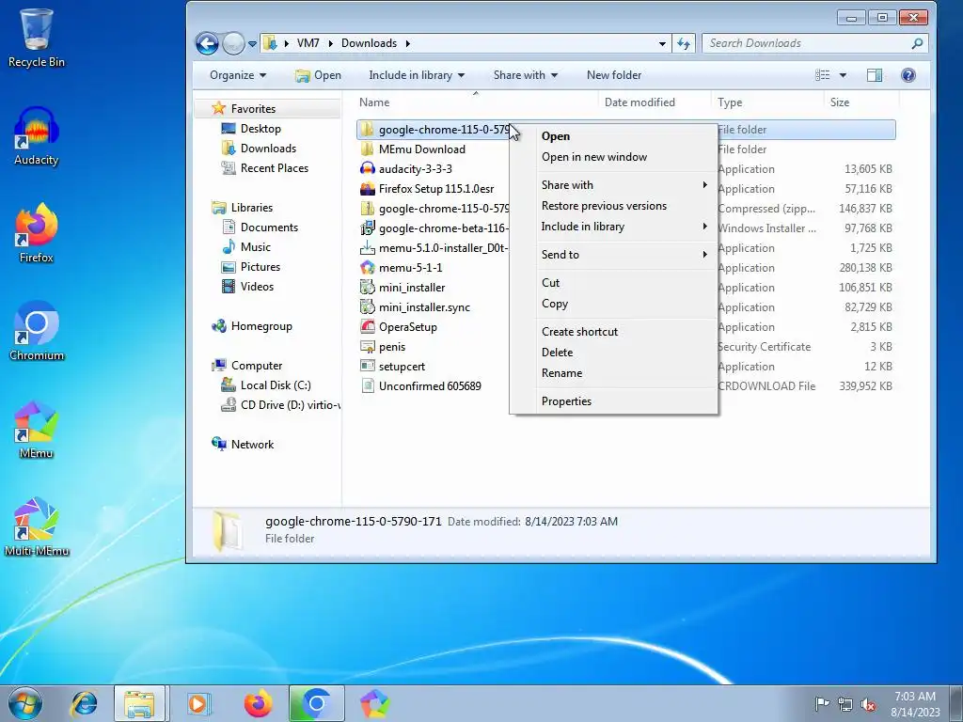963x722 pixels.
Task: Click the volume icon in system tray
Action: click(868, 704)
